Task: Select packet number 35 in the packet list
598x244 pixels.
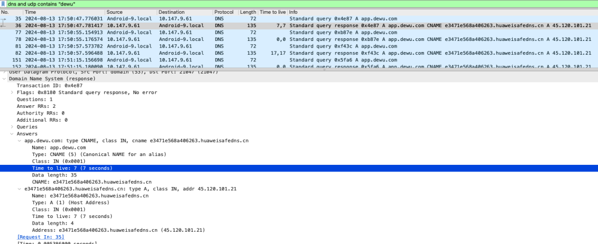Action: coord(299,19)
